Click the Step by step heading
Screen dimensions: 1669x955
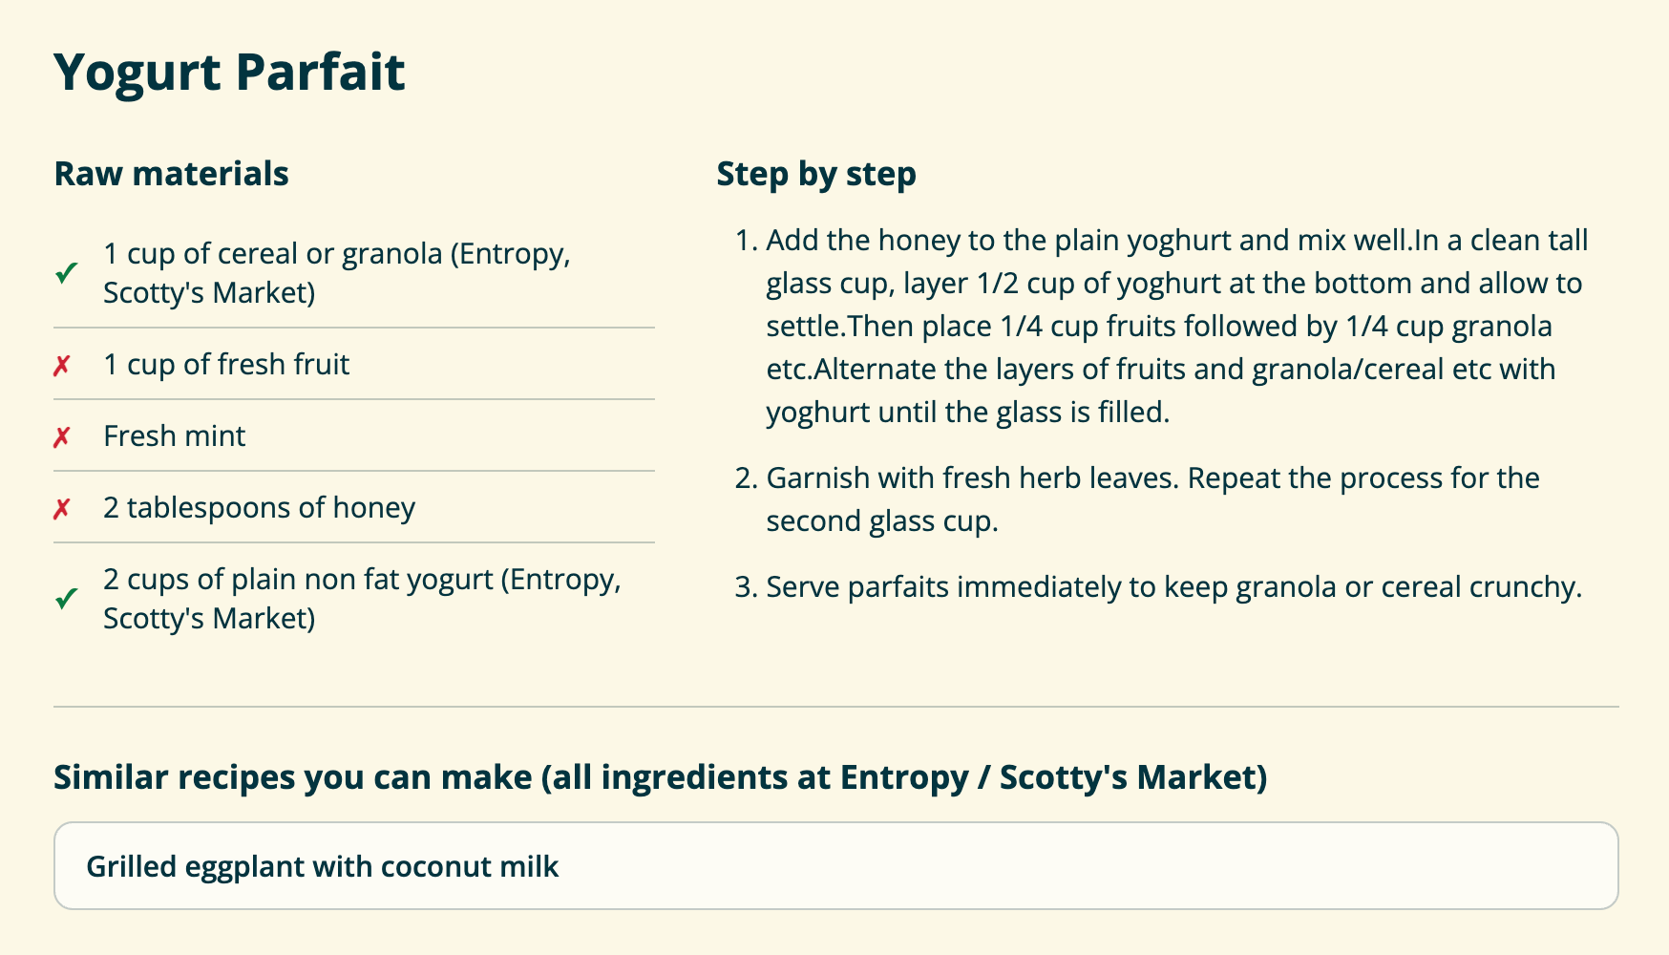(815, 174)
